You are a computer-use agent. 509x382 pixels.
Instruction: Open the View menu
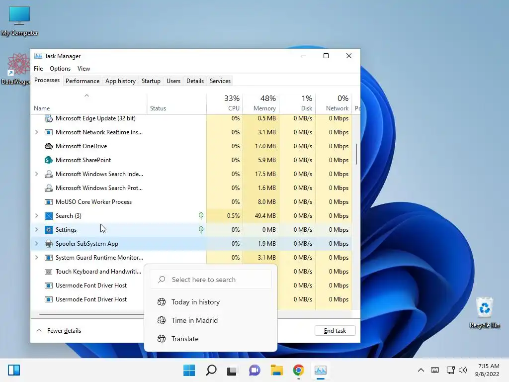tap(84, 69)
